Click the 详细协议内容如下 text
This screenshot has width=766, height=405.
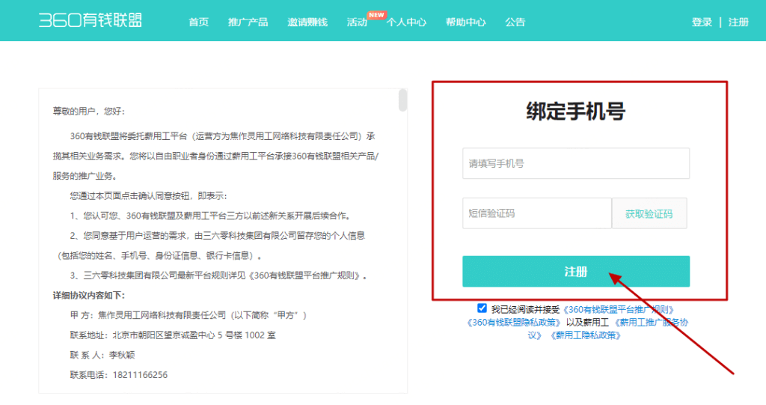88,296
